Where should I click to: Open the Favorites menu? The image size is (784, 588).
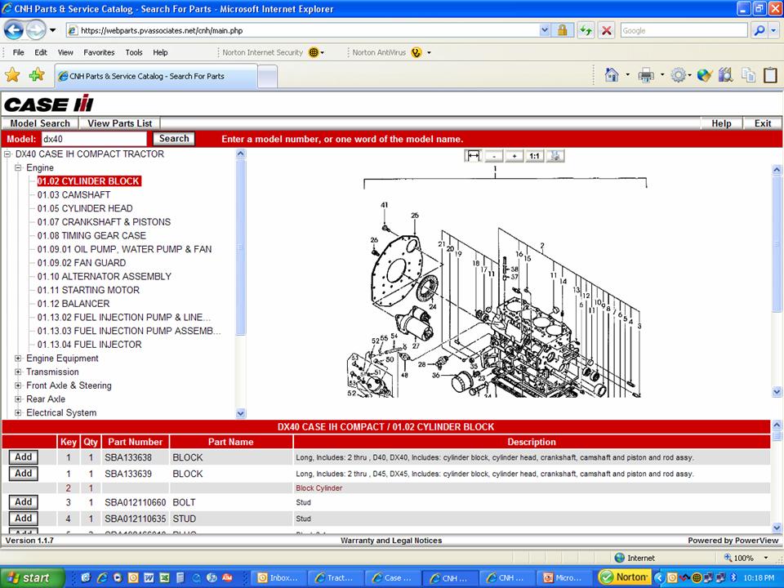tap(99, 52)
